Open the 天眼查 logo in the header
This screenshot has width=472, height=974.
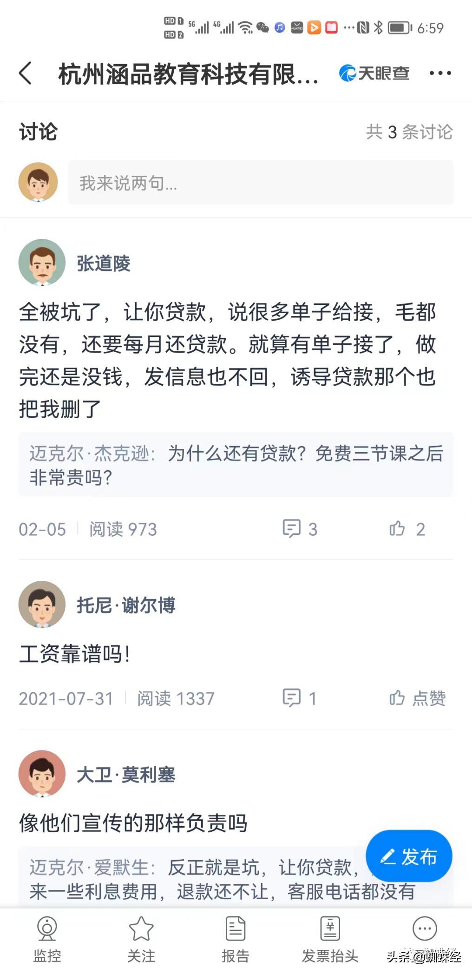[373, 72]
